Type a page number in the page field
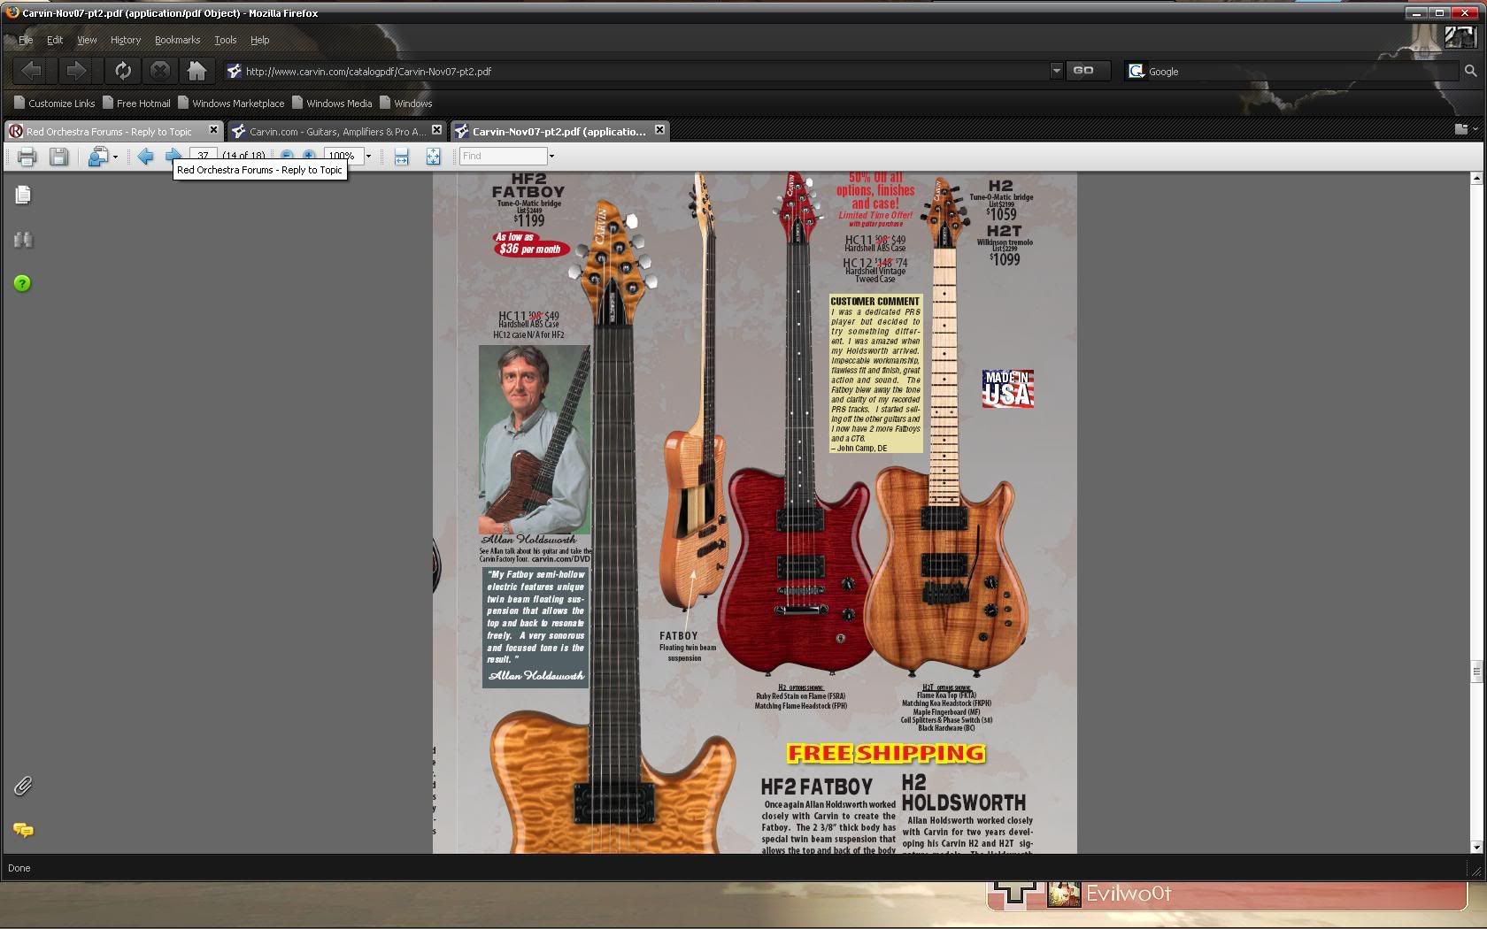Viewport: 1487px width, 929px height. [203, 155]
